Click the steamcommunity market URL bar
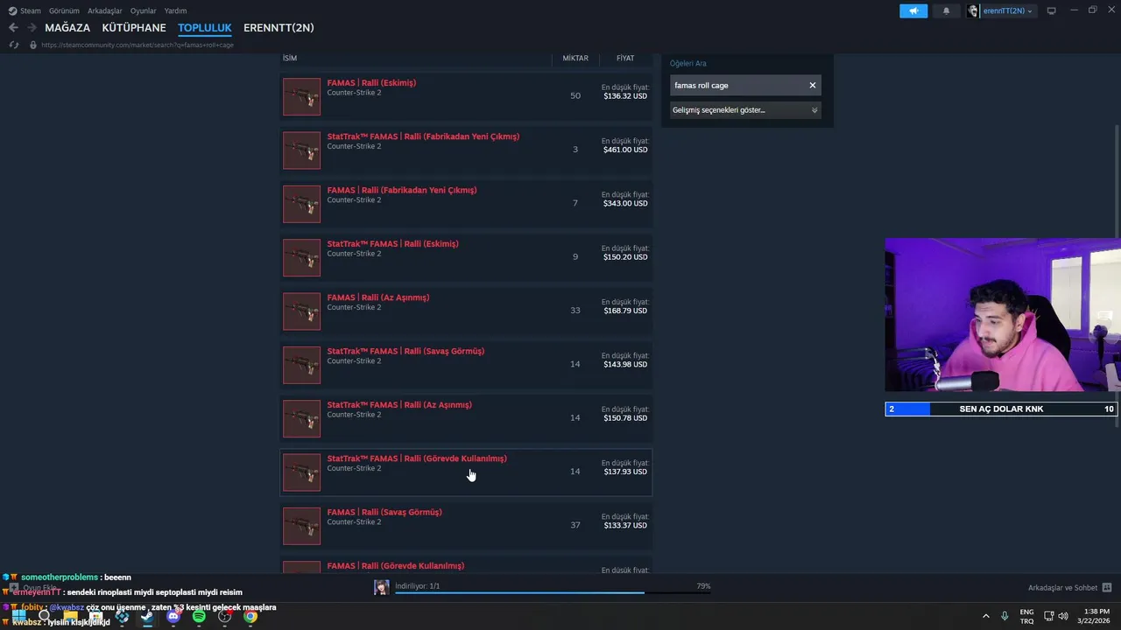This screenshot has height=630, width=1121. (137, 45)
